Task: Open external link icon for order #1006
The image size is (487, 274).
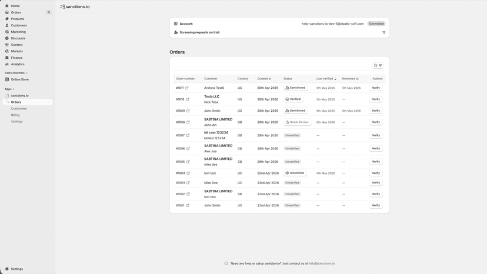Action: coord(188,149)
